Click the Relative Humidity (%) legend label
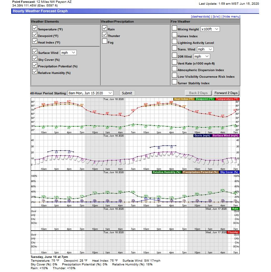The image size is (271, 272). [x=166, y=172]
